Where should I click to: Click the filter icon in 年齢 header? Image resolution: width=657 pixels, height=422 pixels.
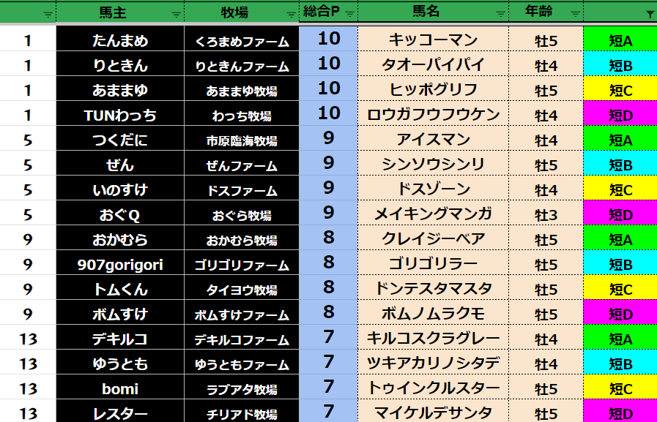(575, 14)
